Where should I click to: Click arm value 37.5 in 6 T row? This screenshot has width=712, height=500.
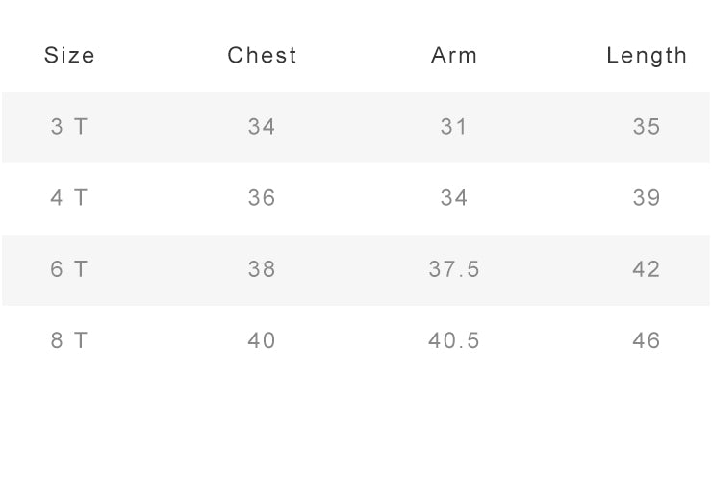(454, 269)
